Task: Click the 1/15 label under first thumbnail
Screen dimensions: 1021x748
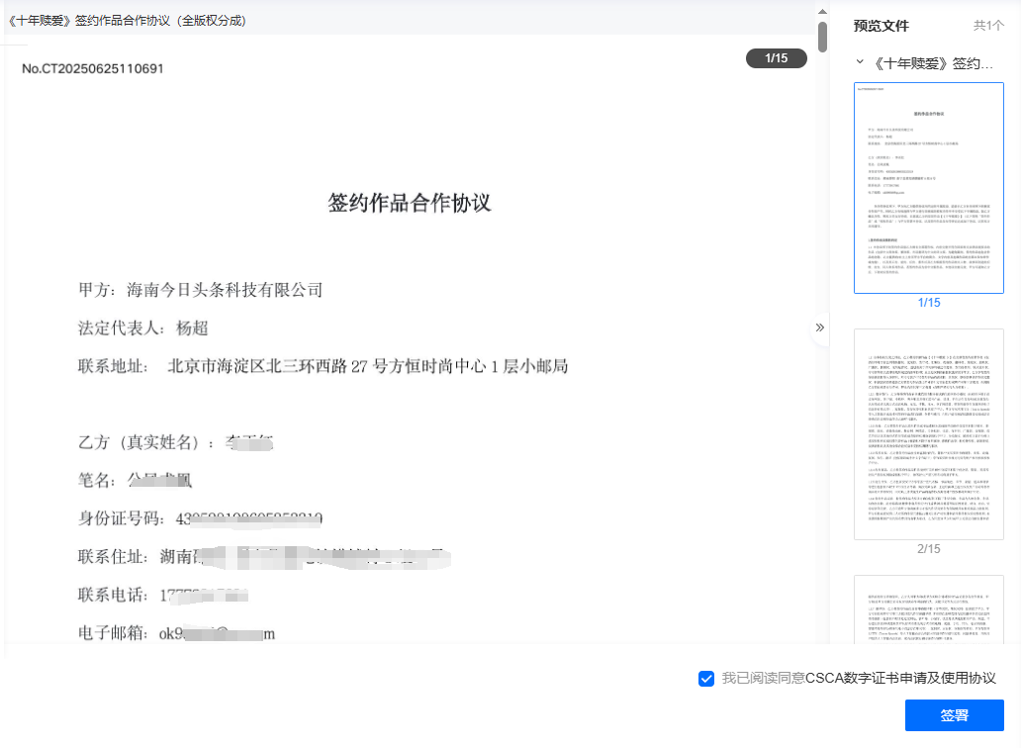Action: (x=929, y=302)
